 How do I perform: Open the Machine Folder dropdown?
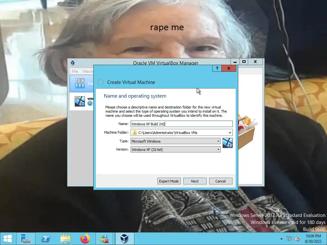(x=230, y=132)
